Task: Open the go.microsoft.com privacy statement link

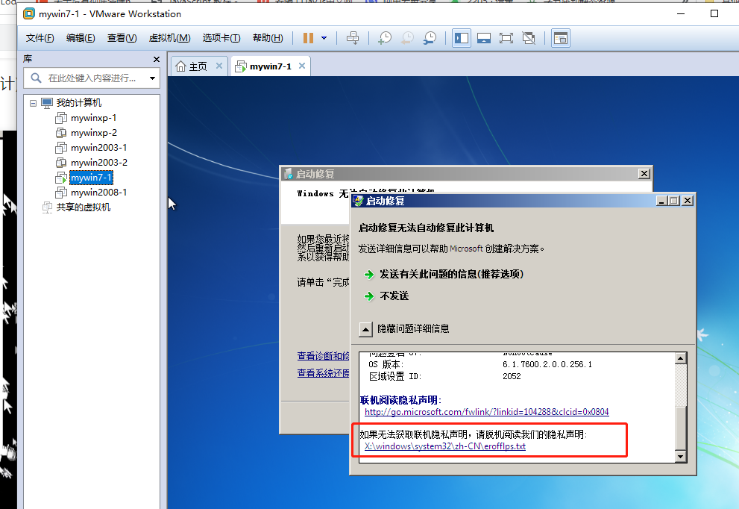Action: coord(486,412)
